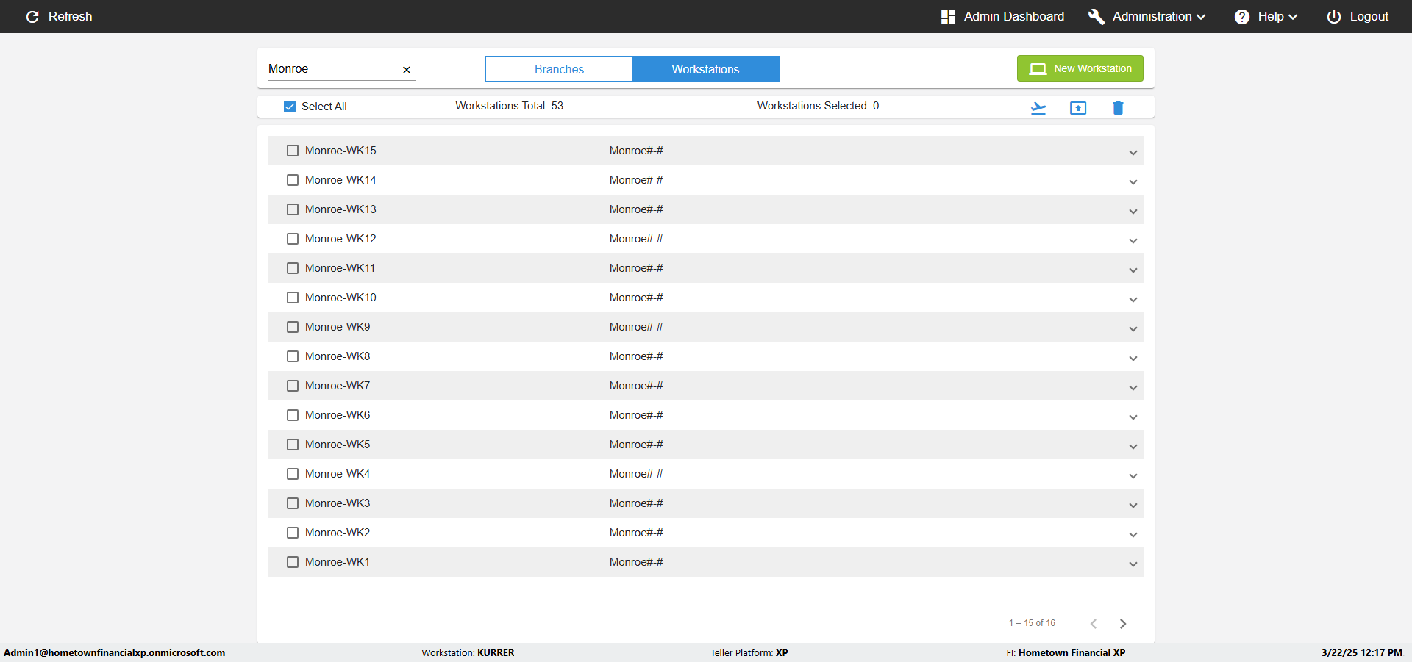The height and width of the screenshot is (662, 1412).
Task: Check the Monroe-WK3 checkbox
Action: 293,503
